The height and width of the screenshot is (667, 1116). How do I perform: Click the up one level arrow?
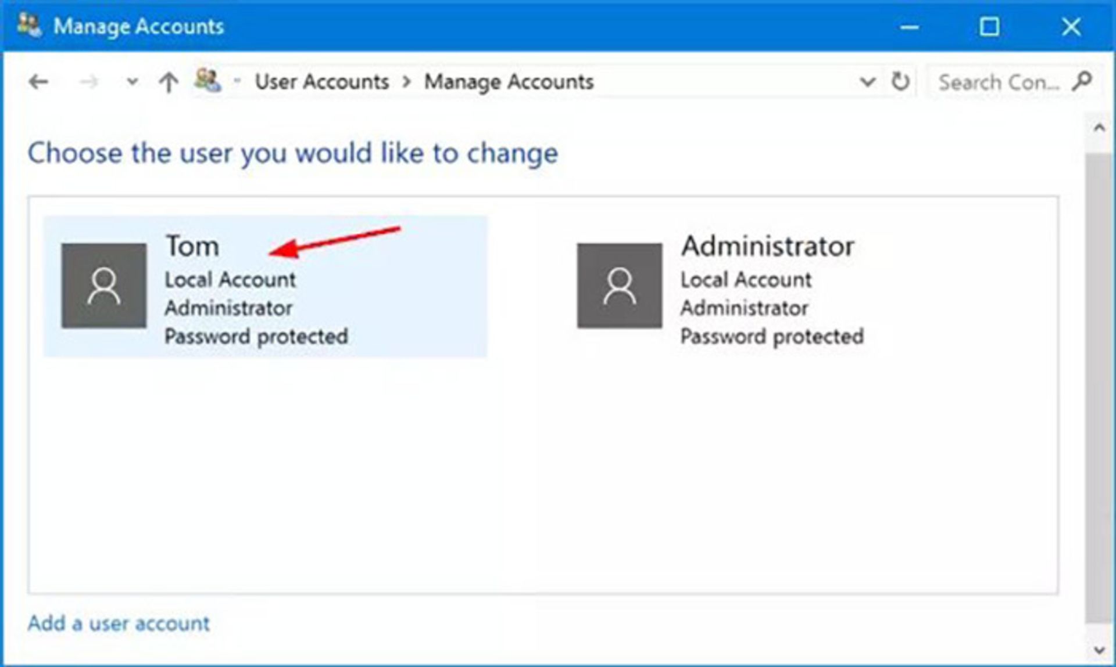[169, 82]
